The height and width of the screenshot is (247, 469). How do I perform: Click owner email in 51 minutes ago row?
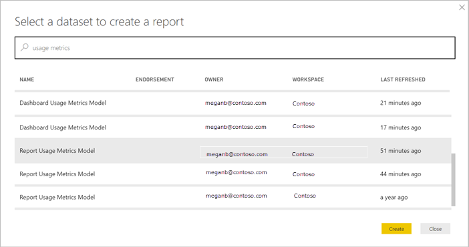[x=237, y=154]
